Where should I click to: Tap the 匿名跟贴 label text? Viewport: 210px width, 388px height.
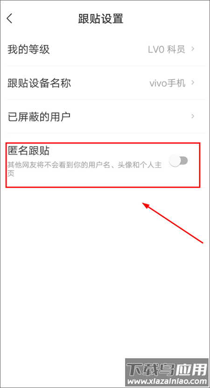pyautogui.click(x=28, y=150)
